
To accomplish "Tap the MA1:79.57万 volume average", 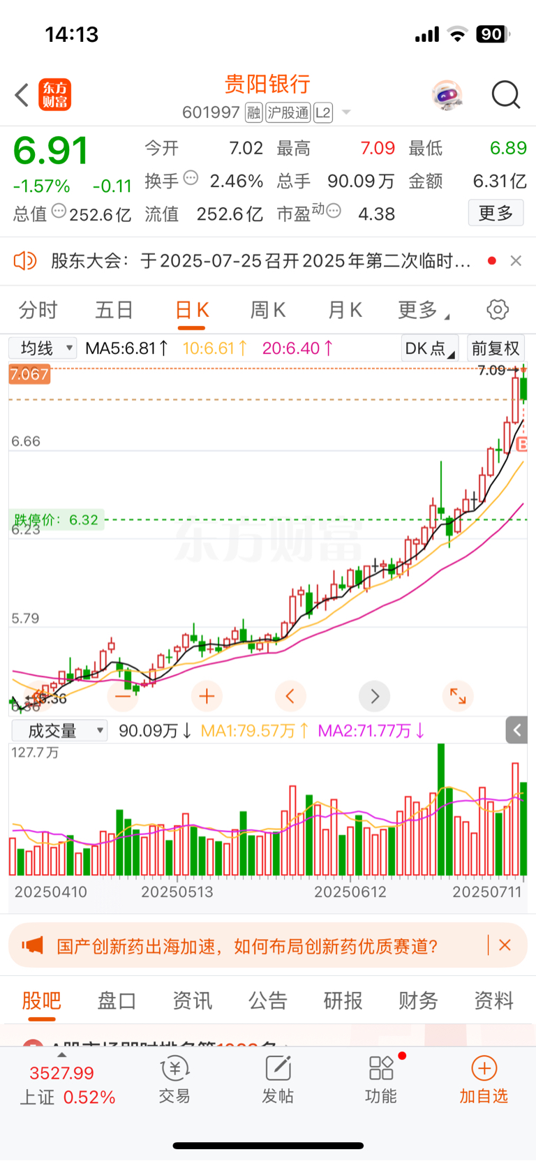I will 255,730.
